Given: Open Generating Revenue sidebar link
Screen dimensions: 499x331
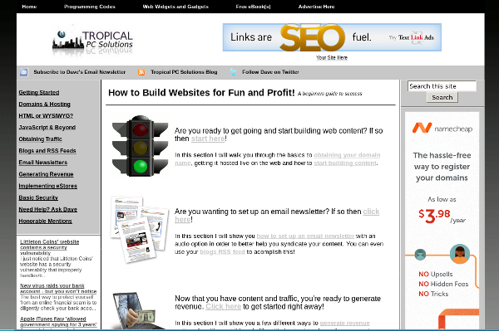Looking at the screenshot, I should coord(46,174).
